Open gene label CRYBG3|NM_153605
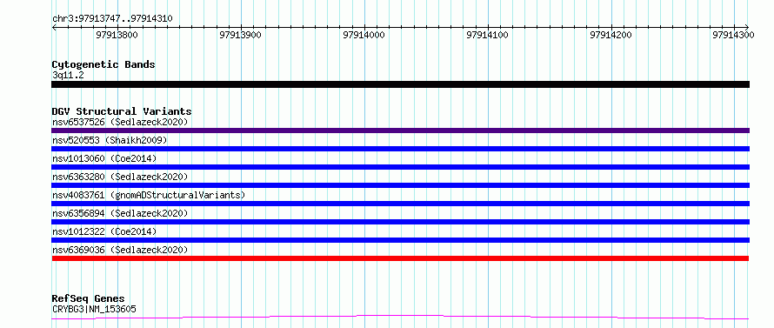Screen dimensions: 774x328 94,309
